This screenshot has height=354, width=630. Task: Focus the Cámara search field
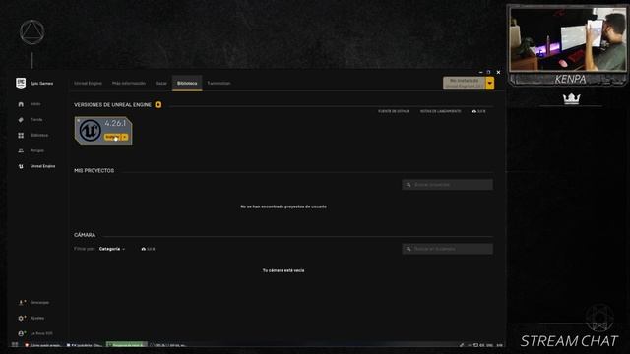[x=448, y=249]
